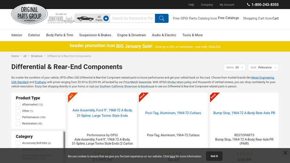The height and width of the screenshot is (163, 290).
Task: Tick the Restoration filter checkbox
Action: pyautogui.click(x=18, y=124)
